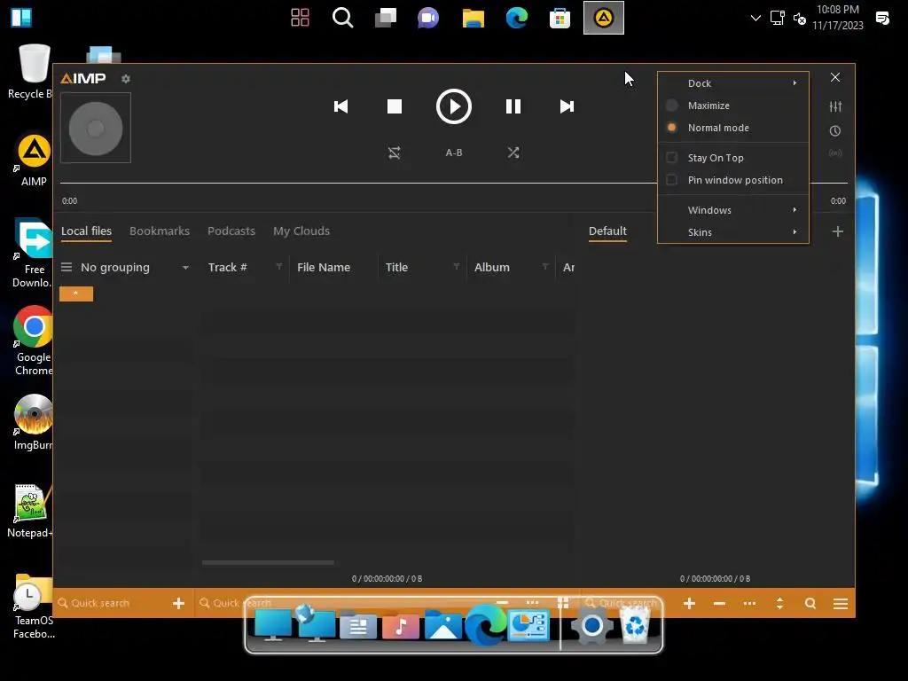
Task: Start playback with the Play button
Action: (x=453, y=106)
